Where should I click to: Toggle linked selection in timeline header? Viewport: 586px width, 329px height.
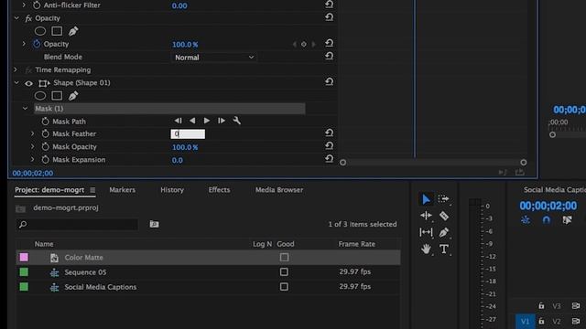[x=567, y=220]
